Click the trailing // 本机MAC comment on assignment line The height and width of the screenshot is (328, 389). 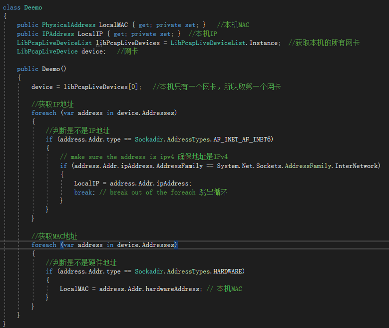(224, 288)
